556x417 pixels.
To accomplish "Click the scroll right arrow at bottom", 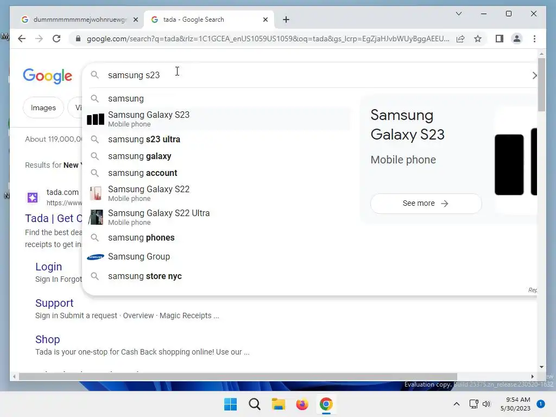I will tap(532, 377).
